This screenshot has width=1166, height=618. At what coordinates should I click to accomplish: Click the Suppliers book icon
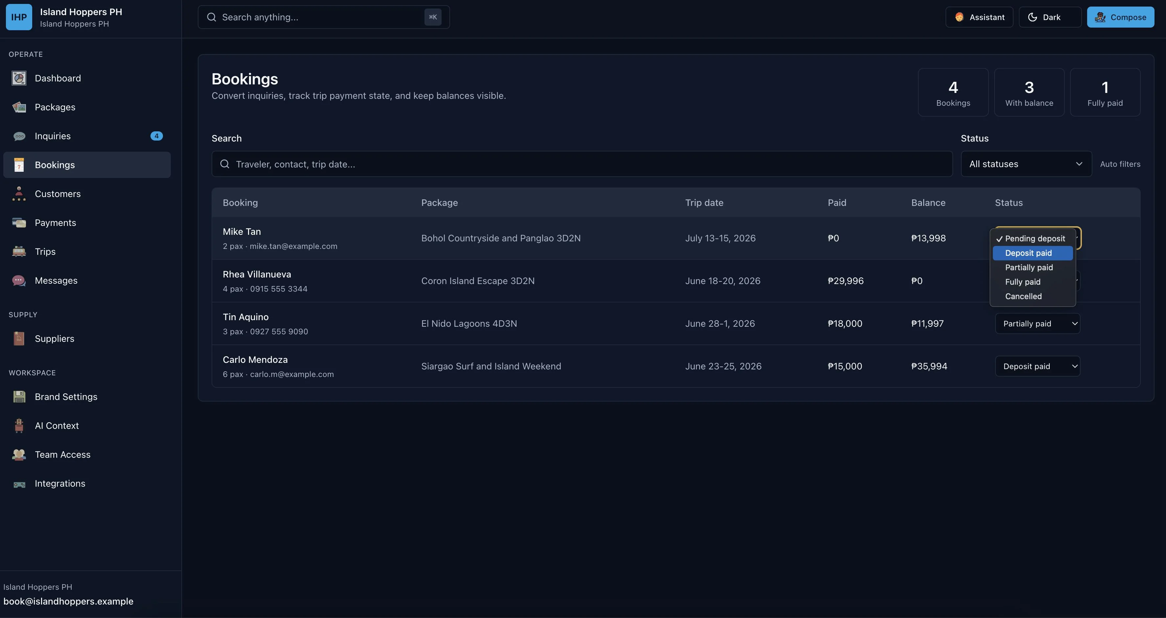tap(19, 339)
